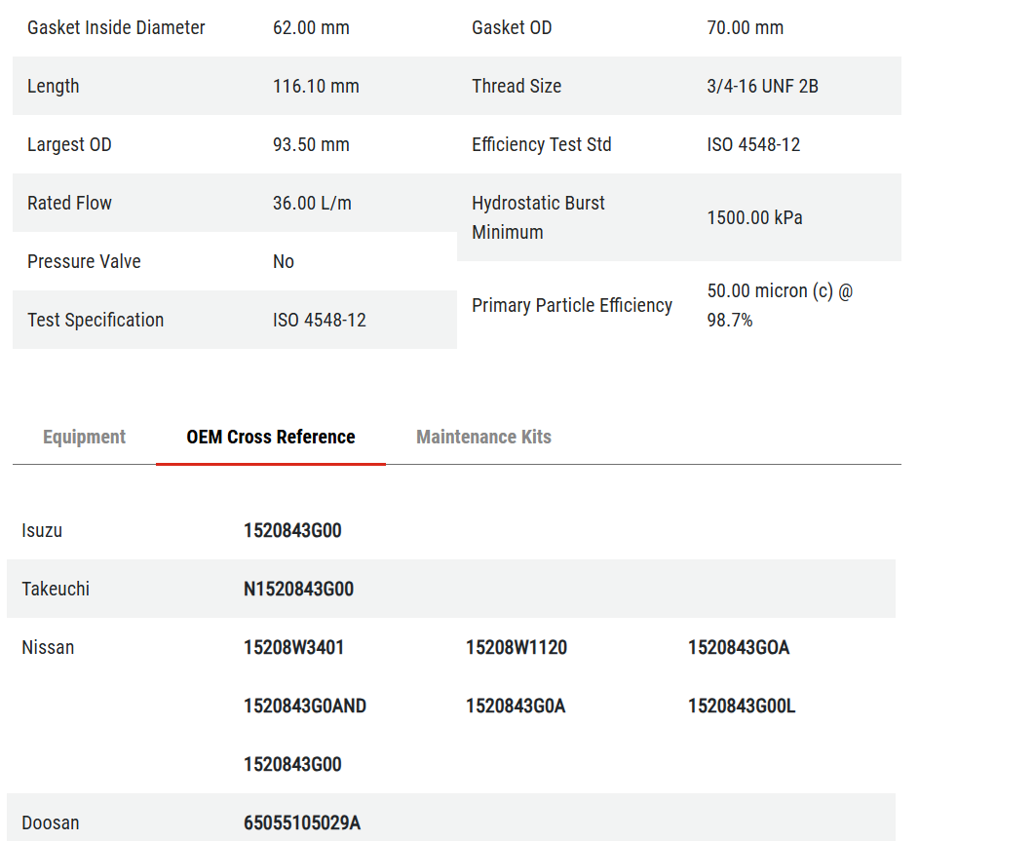
Task: Click the Gasket OD label
Action: click(x=512, y=27)
